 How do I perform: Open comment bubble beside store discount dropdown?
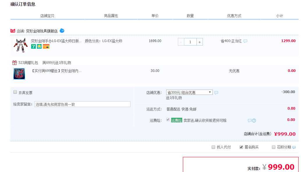[216, 93]
